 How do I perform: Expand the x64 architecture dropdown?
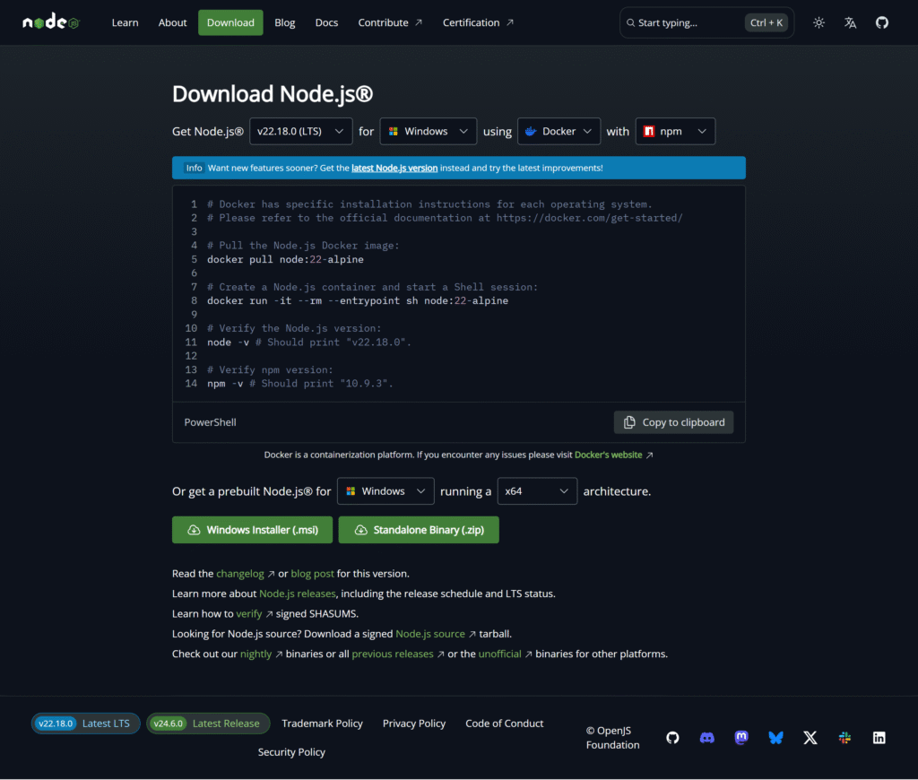[537, 491]
